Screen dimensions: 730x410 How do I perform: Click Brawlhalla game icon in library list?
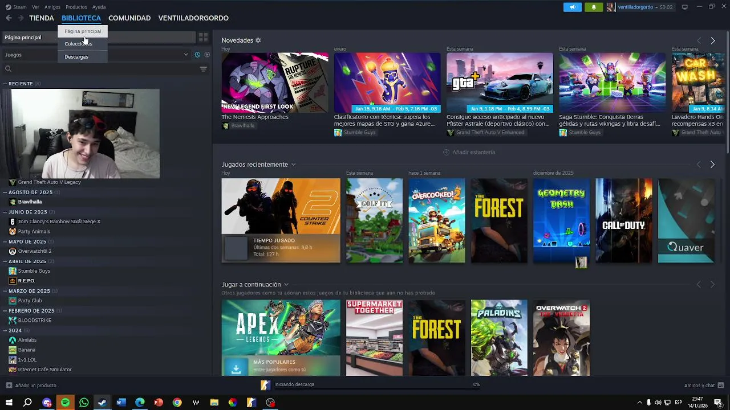pyautogui.click(x=13, y=202)
